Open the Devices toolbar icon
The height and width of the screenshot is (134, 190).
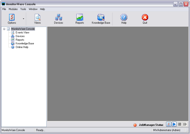click(x=59, y=19)
